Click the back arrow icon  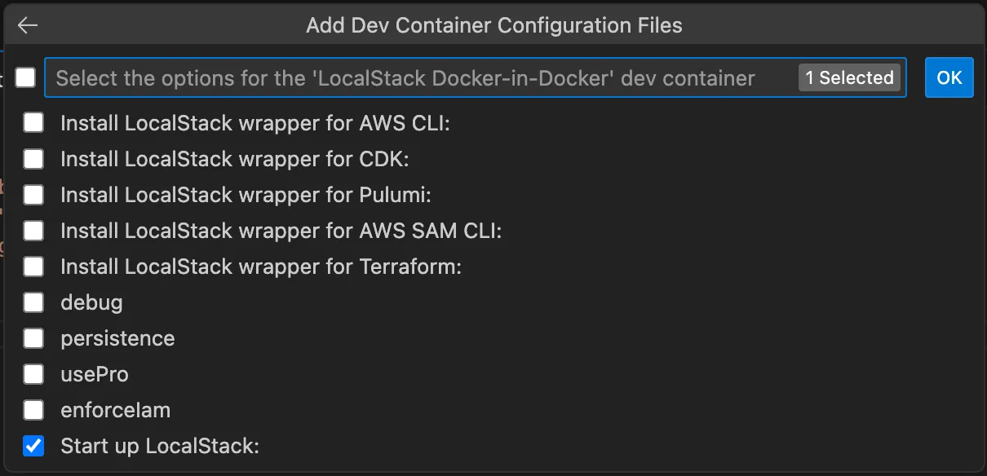pos(28,25)
